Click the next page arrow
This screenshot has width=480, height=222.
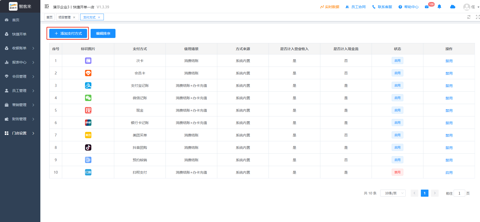point(435,193)
